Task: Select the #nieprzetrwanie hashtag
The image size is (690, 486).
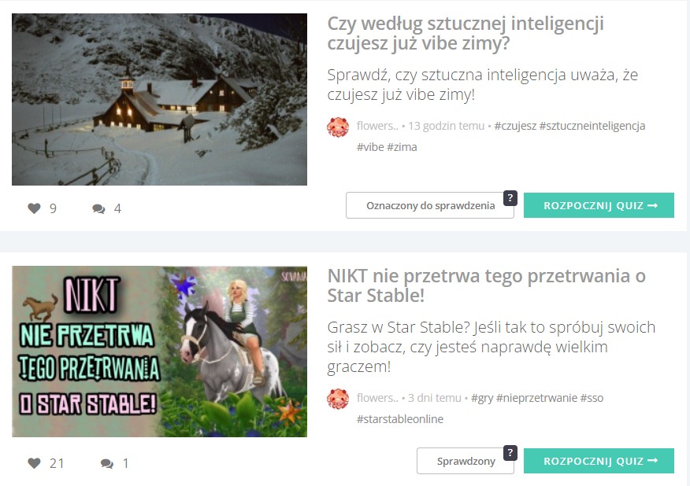Action: 536,398
